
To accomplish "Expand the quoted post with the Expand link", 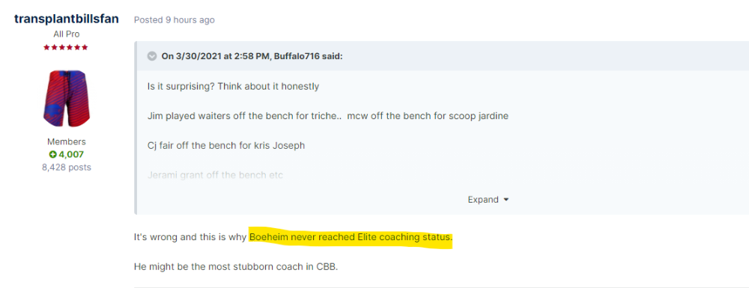I will 483,200.
